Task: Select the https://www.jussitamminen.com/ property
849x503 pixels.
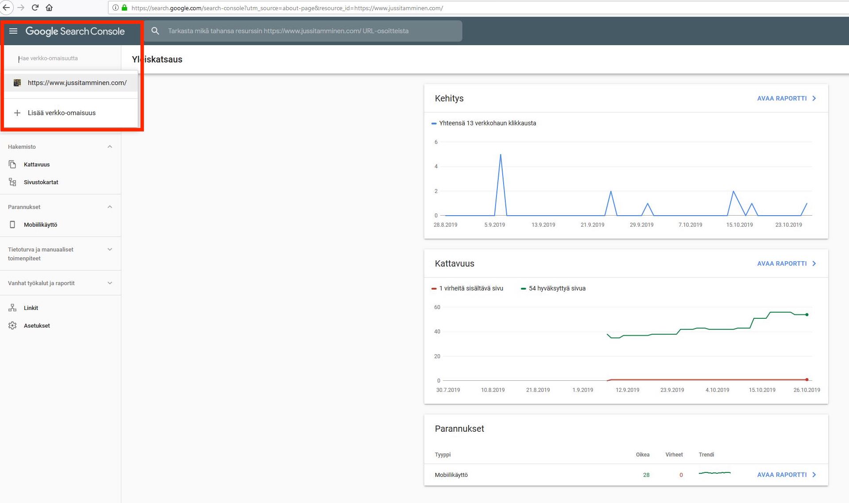Action: tap(77, 83)
